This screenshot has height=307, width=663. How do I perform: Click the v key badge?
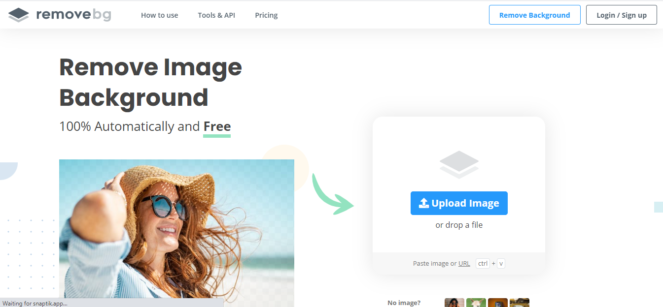(501, 264)
